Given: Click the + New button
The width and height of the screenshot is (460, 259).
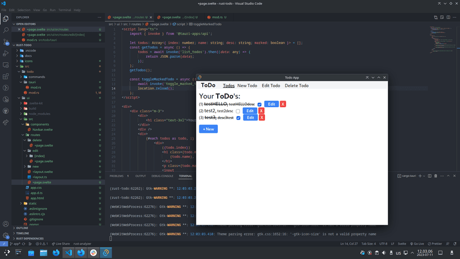Looking at the screenshot, I should pos(208,129).
